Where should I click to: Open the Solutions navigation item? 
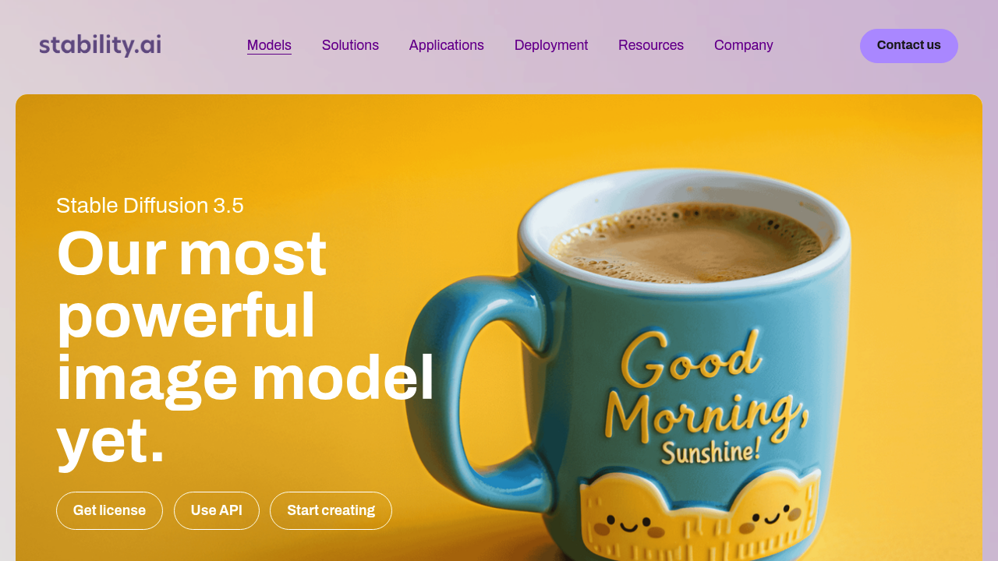click(x=350, y=45)
